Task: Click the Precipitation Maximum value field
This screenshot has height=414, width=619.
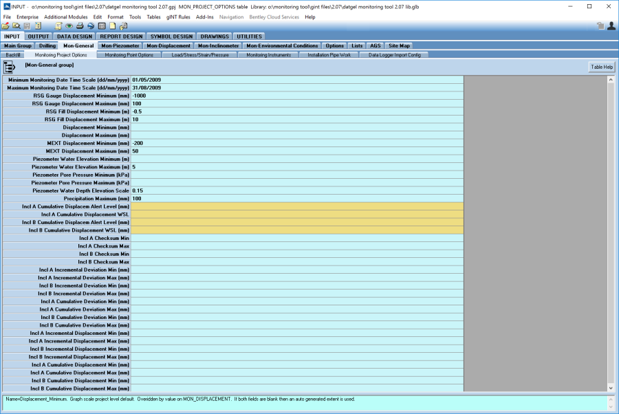Action: coord(297,198)
